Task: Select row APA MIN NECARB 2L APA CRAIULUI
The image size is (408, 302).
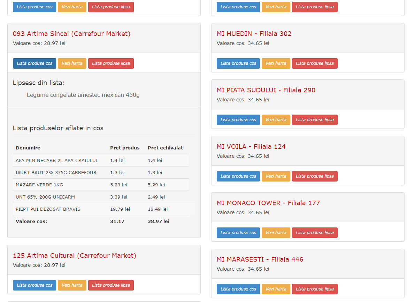Action: tap(101, 160)
